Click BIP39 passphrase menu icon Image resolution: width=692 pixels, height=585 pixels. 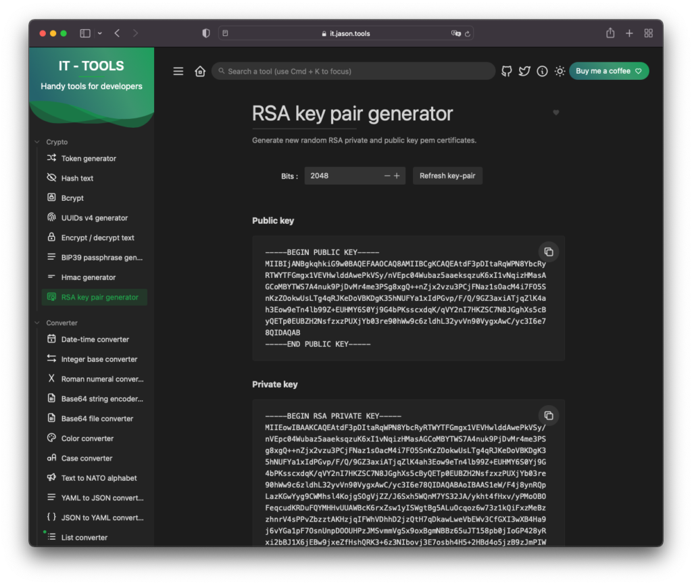51,257
